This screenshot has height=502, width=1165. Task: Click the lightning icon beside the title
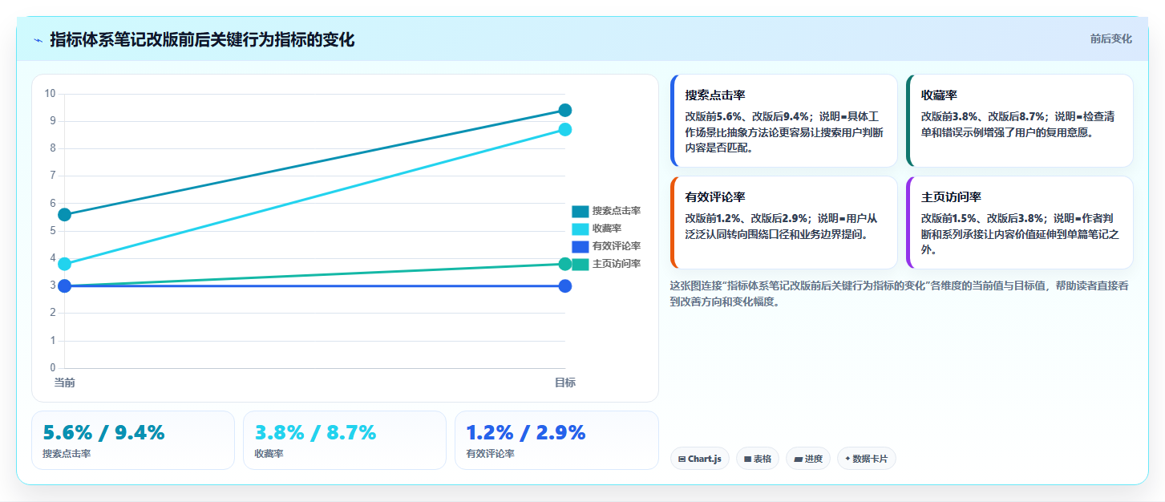point(38,40)
